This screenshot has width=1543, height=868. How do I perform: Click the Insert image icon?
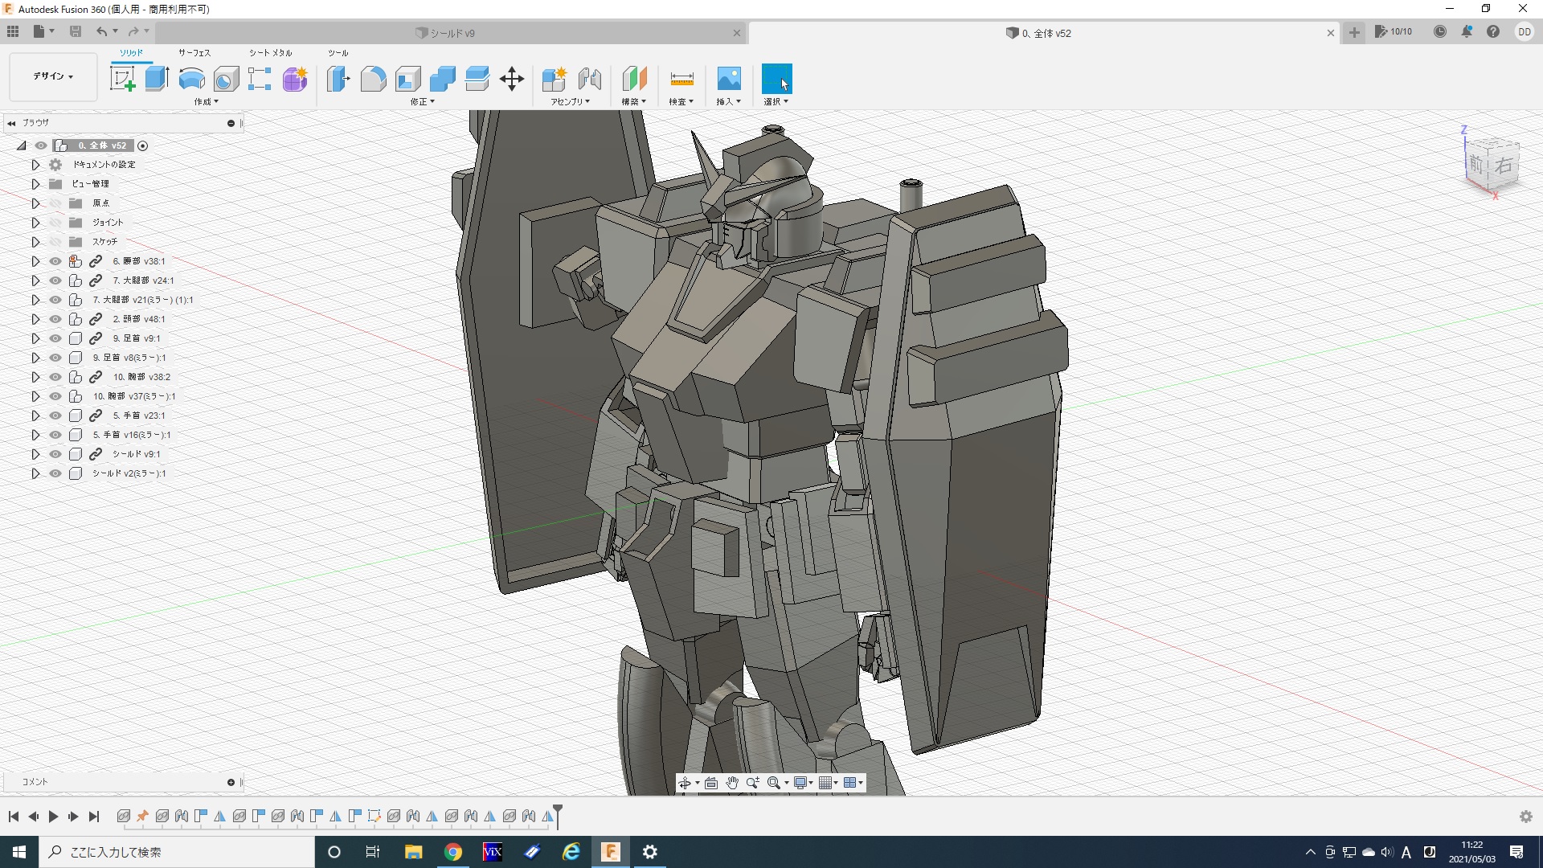(x=728, y=79)
